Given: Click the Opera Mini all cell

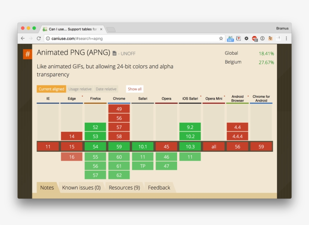Looking at the screenshot, I should [x=214, y=146].
